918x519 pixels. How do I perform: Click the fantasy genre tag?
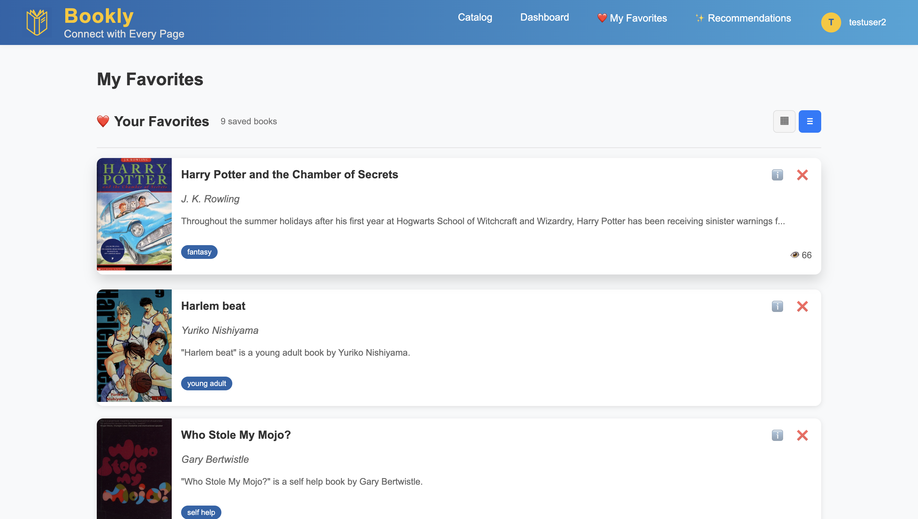click(199, 252)
